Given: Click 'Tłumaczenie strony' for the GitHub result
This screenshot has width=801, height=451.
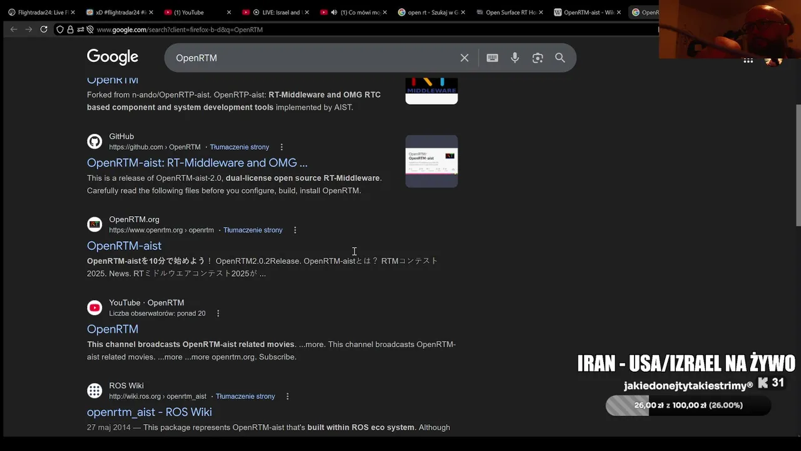Looking at the screenshot, I should tap(239, 147).
